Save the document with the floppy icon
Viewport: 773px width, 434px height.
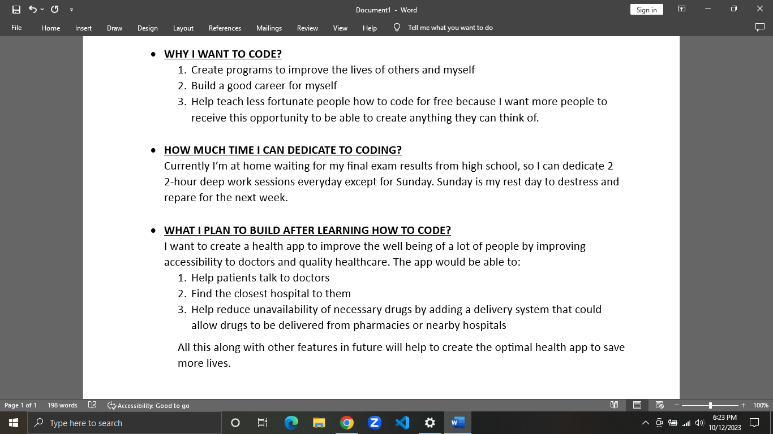16,10
